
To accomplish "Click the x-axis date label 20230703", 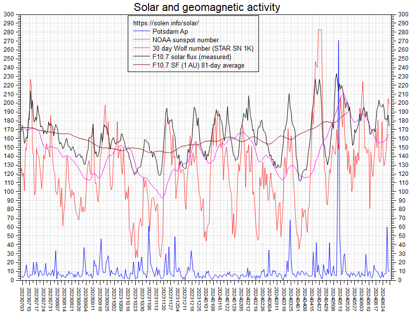I will [x=22, y=299].
